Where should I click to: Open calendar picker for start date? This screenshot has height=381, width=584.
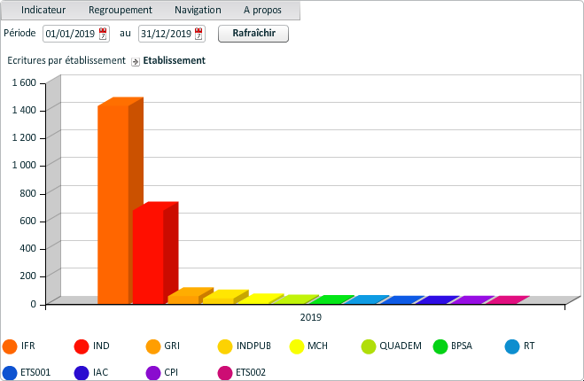click(x=103, y=34)
